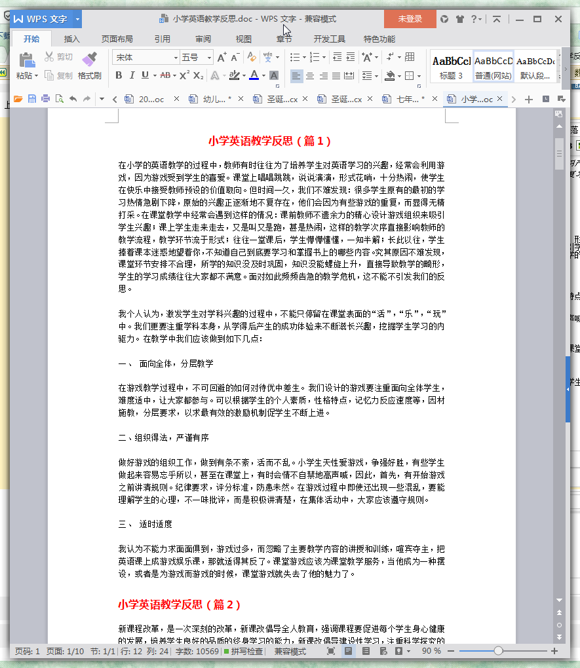Viewport: 580px width, 668px height.
Task: Switch to web layout view in the status bar
Action: click(x=383, y=651)
